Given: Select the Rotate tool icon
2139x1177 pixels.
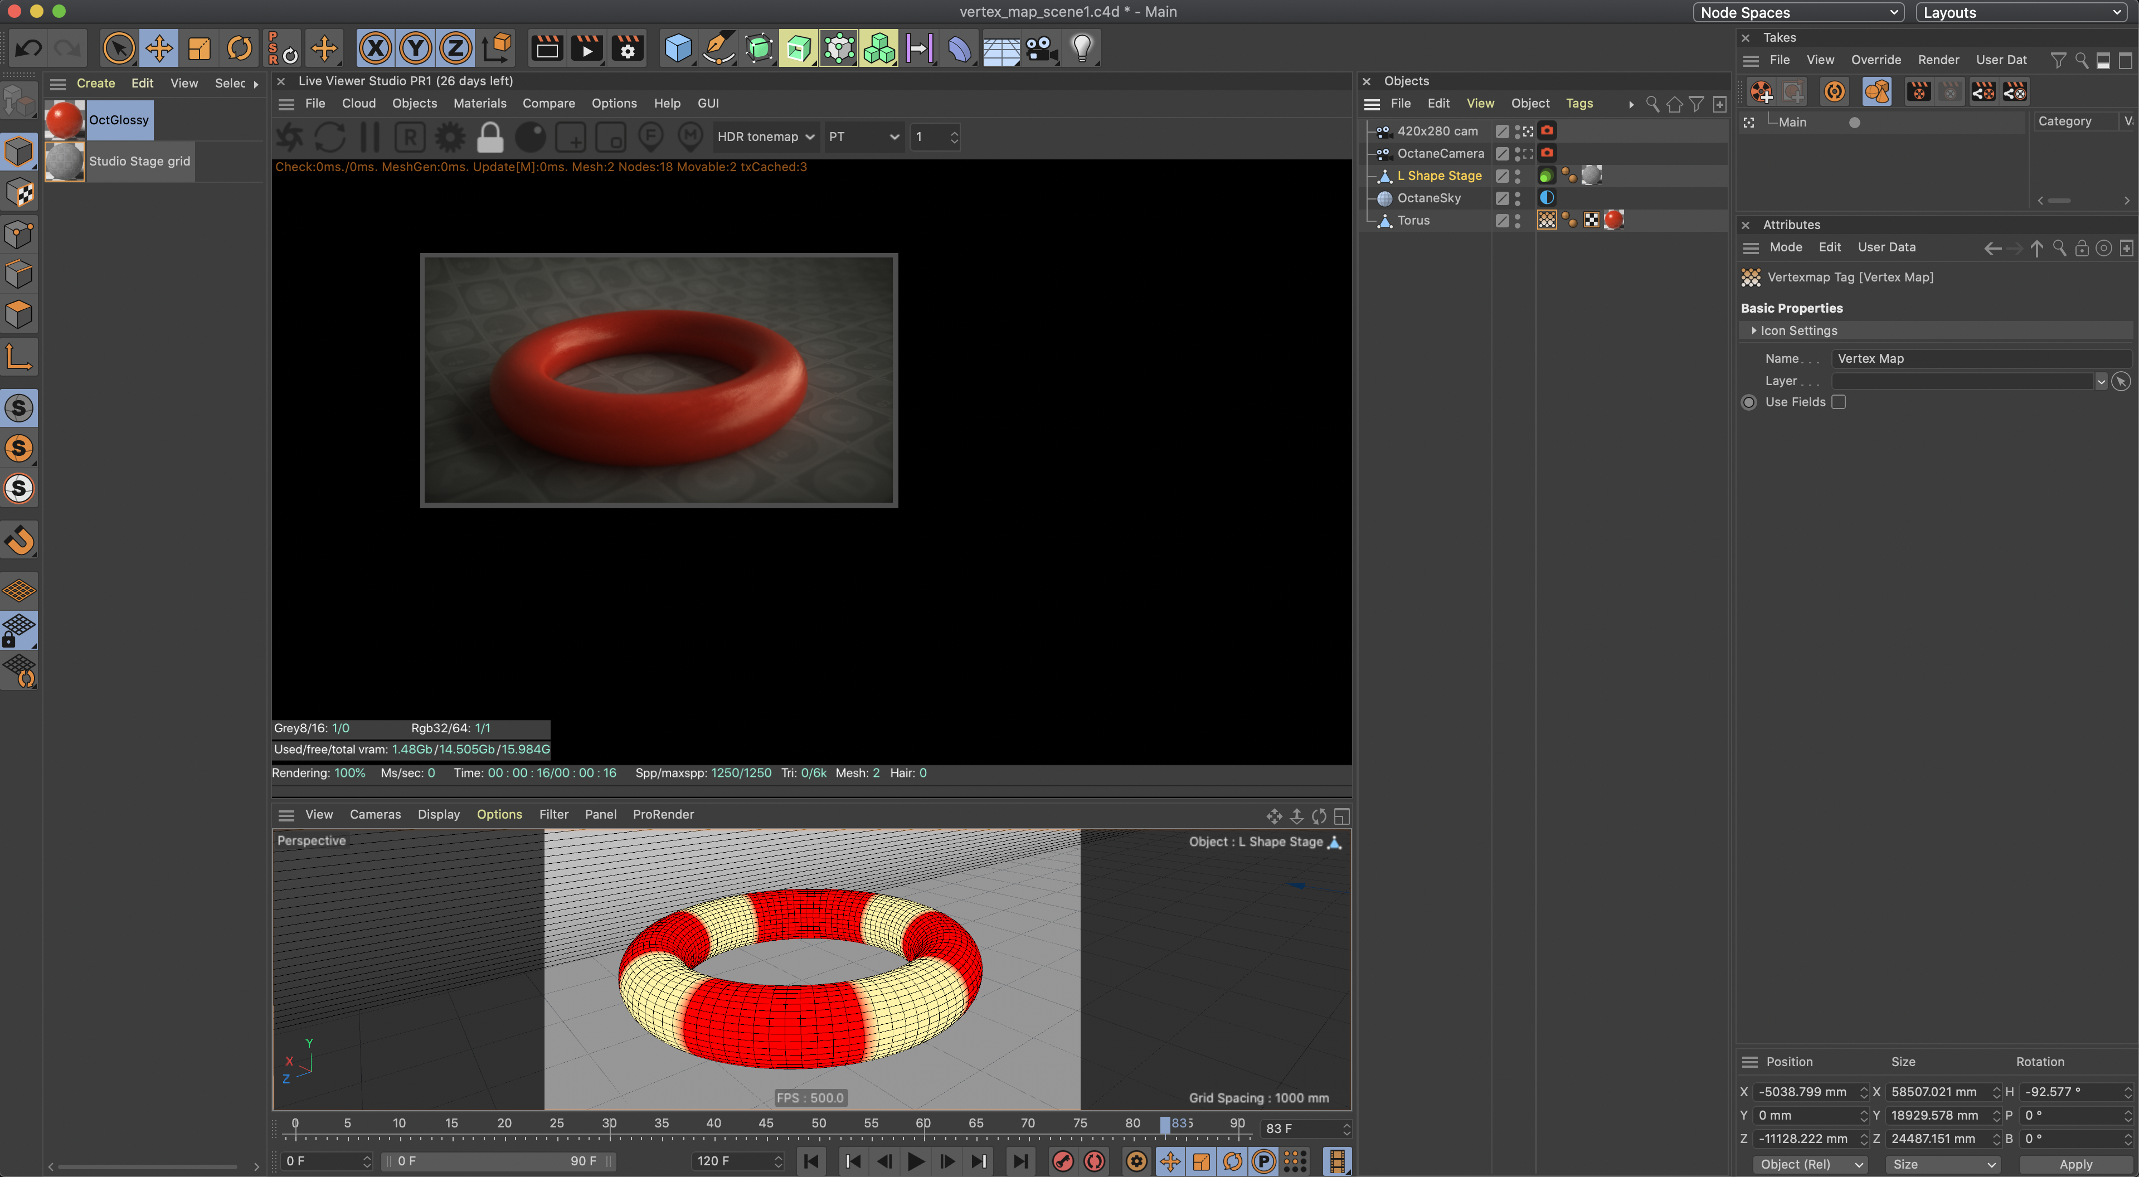Looking at the screenshot, I should point(239,48).
